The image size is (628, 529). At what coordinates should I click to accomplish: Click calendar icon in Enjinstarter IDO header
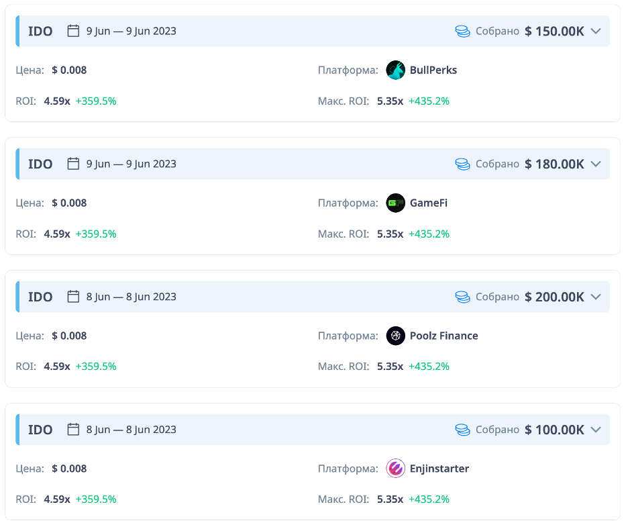click(x=74, y=430)
